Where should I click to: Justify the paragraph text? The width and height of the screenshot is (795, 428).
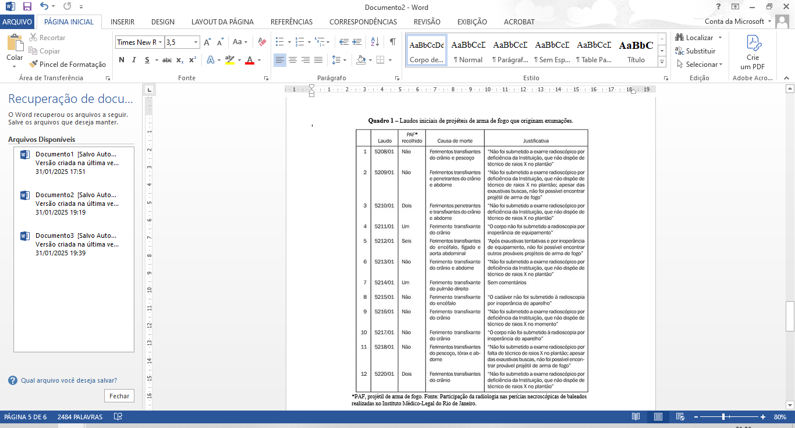point(318,60)
